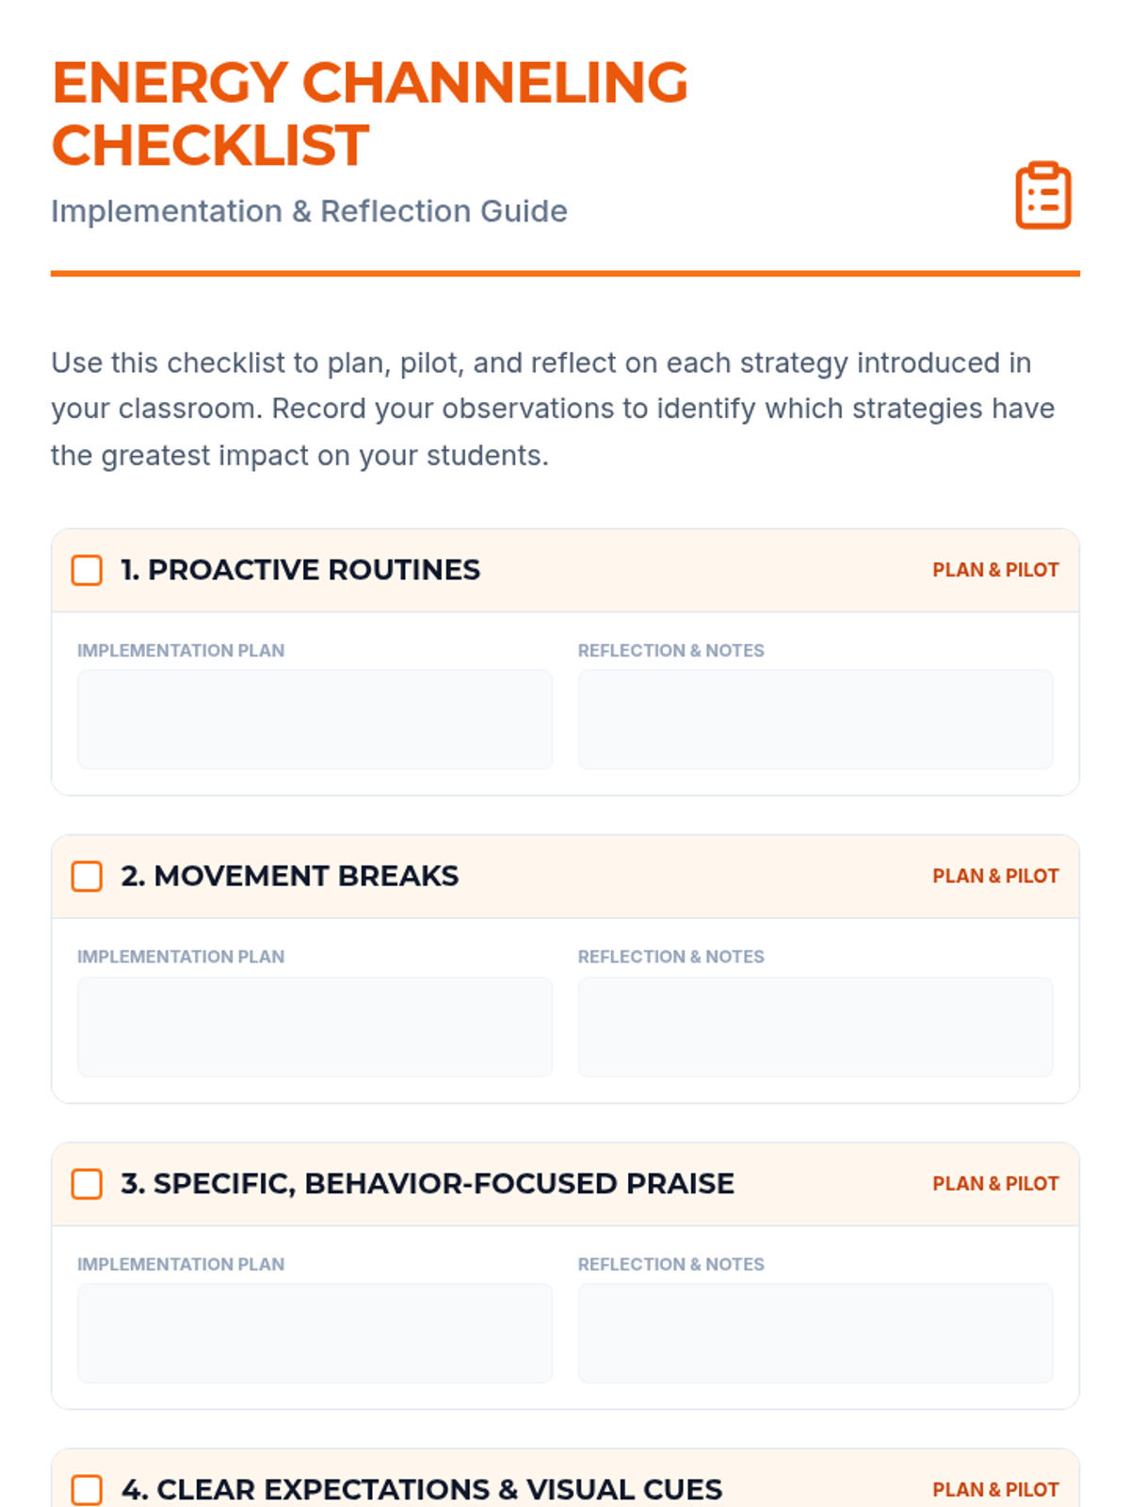Click the 1. Proactive Routines heading
Viewport: 1130px width, 1507px height.
point(300,570)
